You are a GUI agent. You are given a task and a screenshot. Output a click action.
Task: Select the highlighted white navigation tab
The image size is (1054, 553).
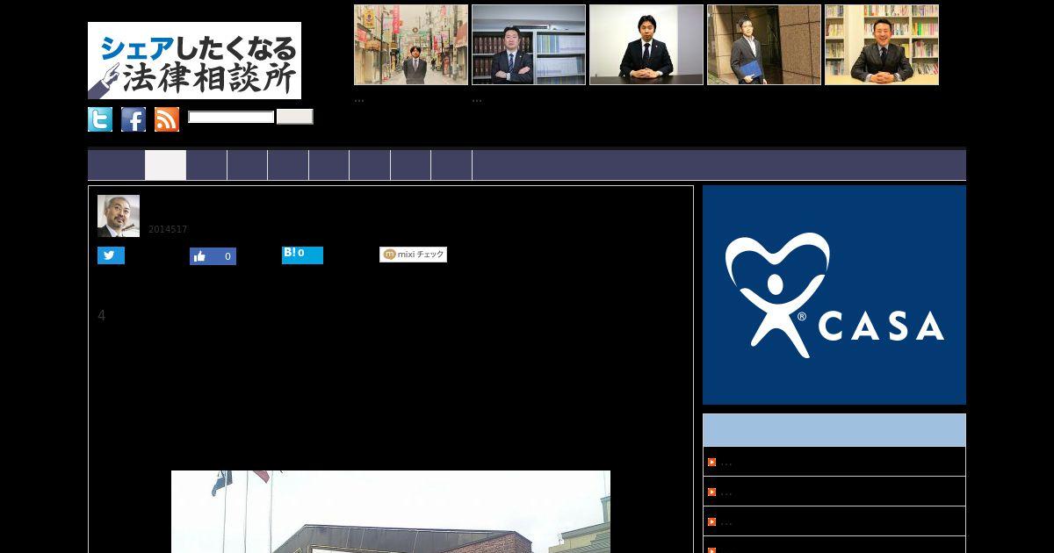coord(165,165)
